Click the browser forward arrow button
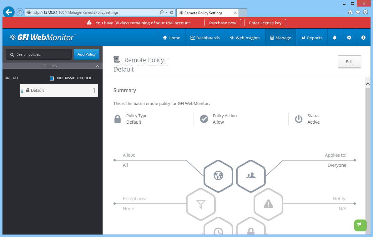373x237 pixels. click(x=20, y=12)
